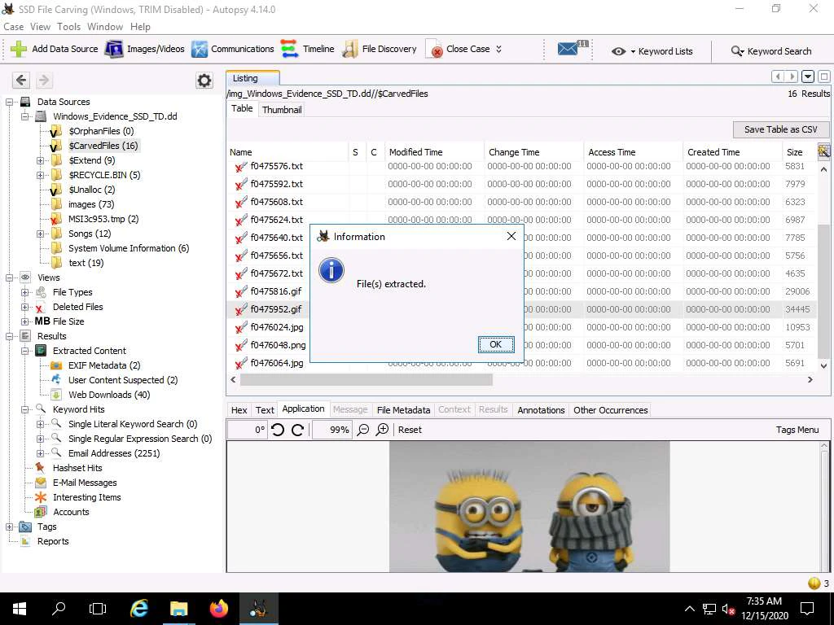Expand the Songs folder node
Screen dimensions: 834x625
tap(41, 234)
